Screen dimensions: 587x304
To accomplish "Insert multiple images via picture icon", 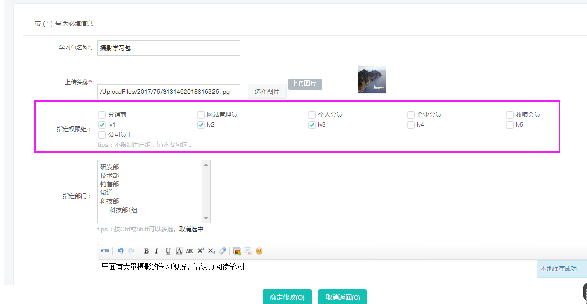I will point(237,251).
